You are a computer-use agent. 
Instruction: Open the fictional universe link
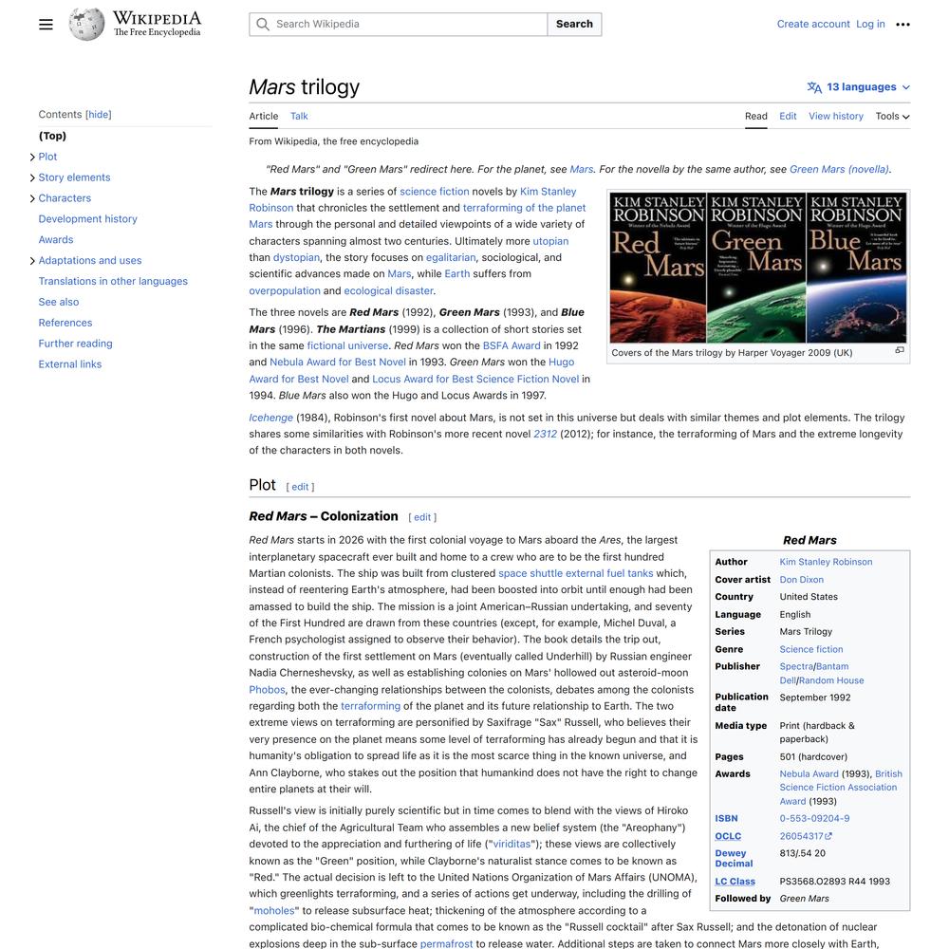click(x=347, y=345)
